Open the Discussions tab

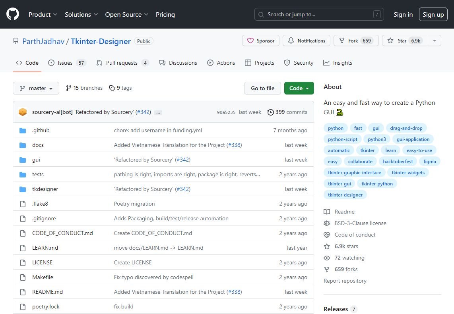pyautogui.click(x=178, y=63)
